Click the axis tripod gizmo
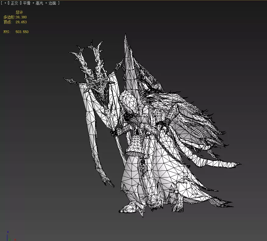Viewport: 267px width, 241px height. pyautogui.click(x=11, y=236)
